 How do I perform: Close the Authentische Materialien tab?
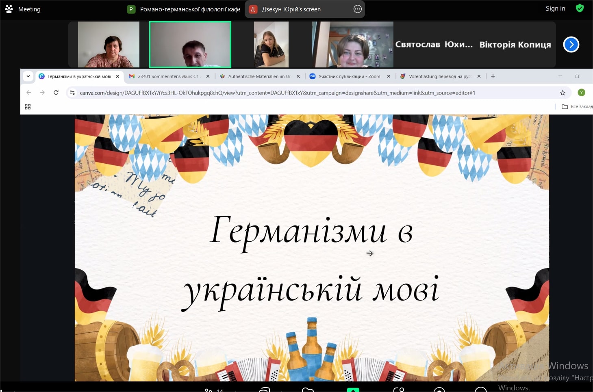[x=298, y=76]
